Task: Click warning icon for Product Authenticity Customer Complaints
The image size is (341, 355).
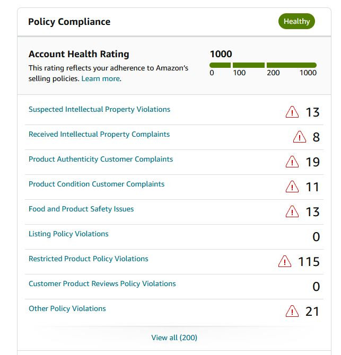Action: pos(292,162)
